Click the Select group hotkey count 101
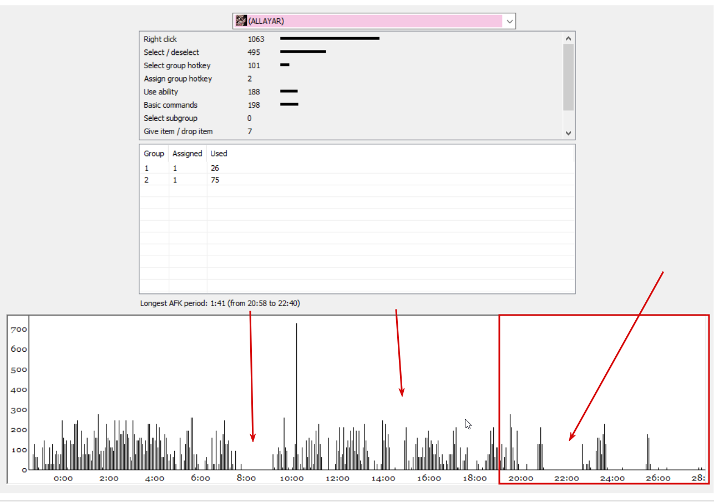 point(254,65)
